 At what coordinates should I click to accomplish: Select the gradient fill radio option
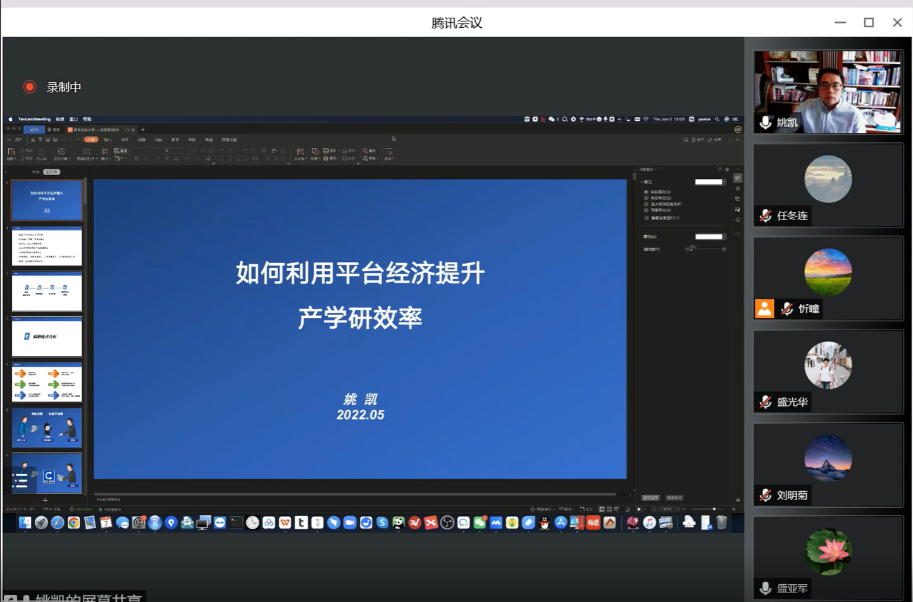click(646, 198)
